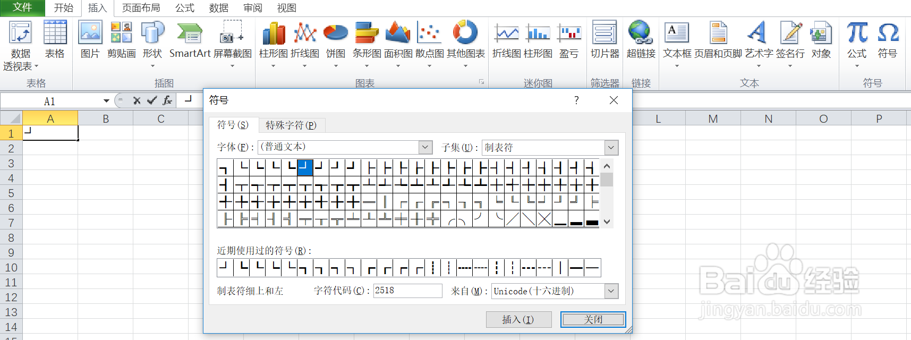The image size is (911, 340).
Task: Select the highlighted ┘ symbol cell
Action: click(305, 167)
